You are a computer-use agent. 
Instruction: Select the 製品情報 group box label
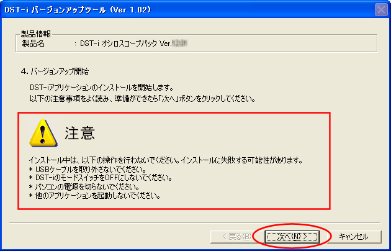35,34
